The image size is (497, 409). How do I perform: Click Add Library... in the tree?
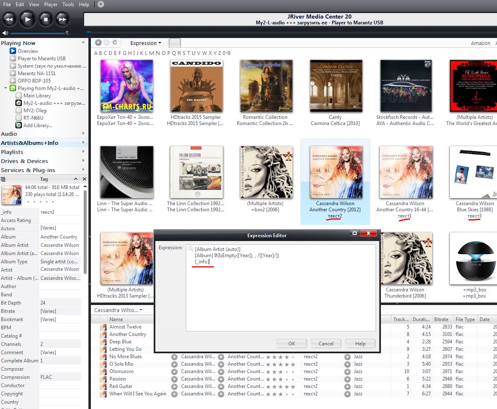[38, 125]
